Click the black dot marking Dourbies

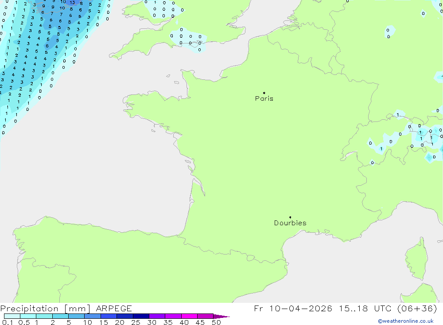[x=290, y=217]
